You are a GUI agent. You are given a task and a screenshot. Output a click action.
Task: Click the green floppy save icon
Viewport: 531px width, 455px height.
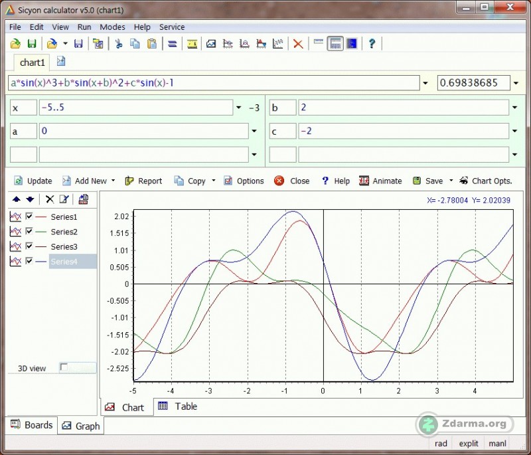(x=31, y=44)
